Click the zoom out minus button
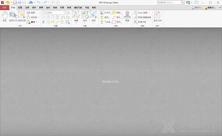Viewport: 222px width, 136px height. click(43, 13)
